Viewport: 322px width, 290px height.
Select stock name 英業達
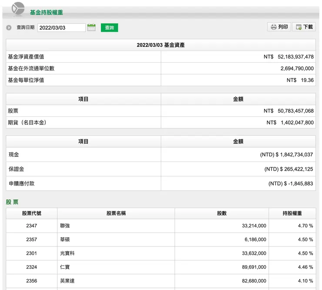point(67,281)
